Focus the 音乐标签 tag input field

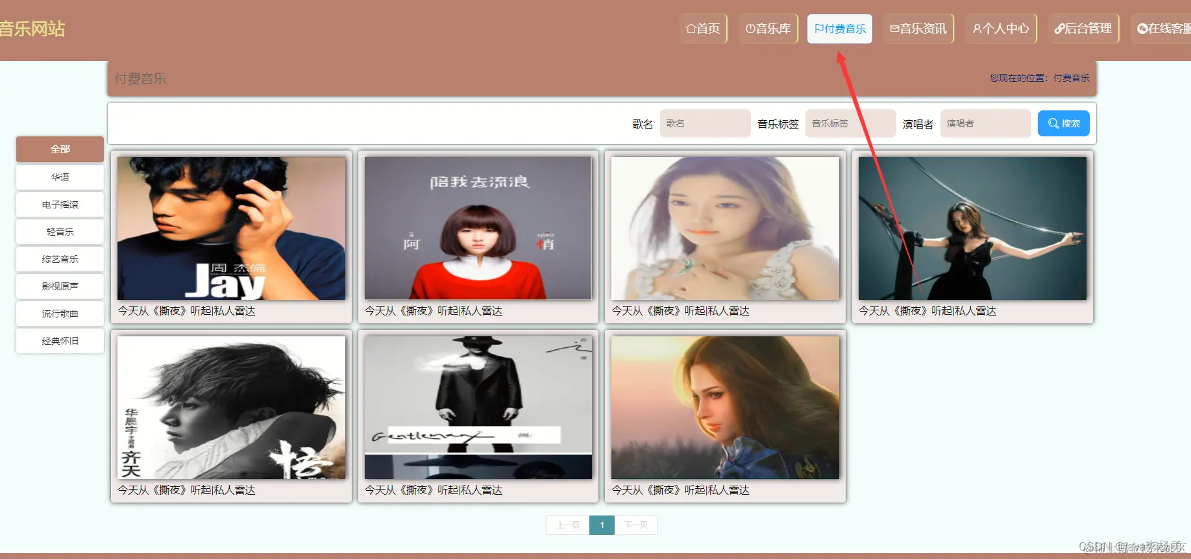coord(850,123)
